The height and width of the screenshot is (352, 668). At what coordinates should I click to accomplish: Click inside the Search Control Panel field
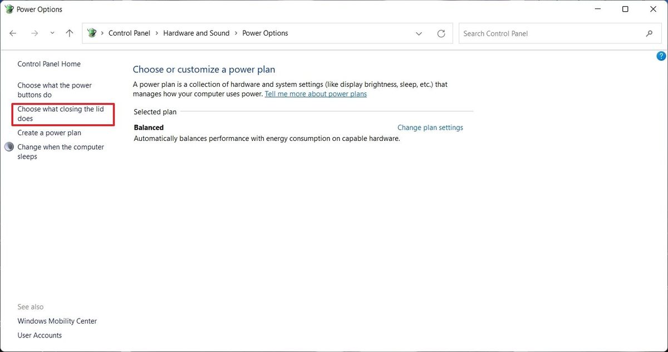[x=529, y=33]
